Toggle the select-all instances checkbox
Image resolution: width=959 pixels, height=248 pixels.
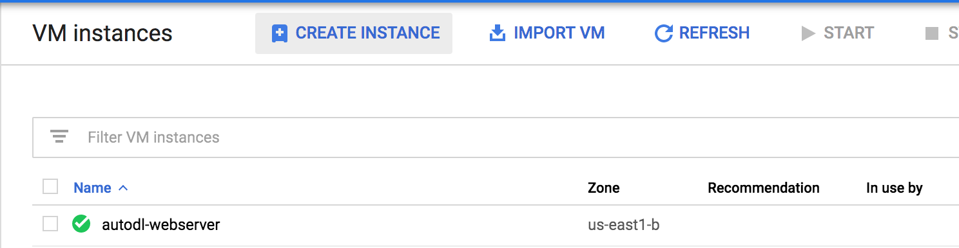[x=50, y=187]
